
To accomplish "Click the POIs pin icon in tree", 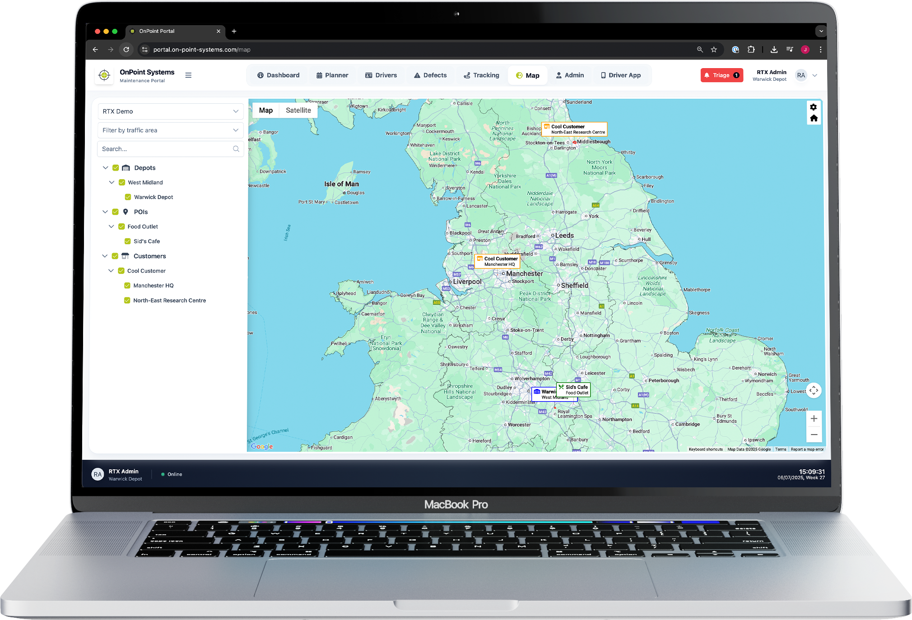I will point(126,212).
